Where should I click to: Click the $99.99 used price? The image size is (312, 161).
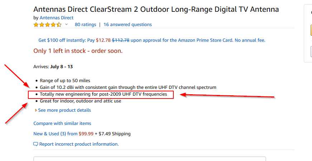(x=86, y=134)
